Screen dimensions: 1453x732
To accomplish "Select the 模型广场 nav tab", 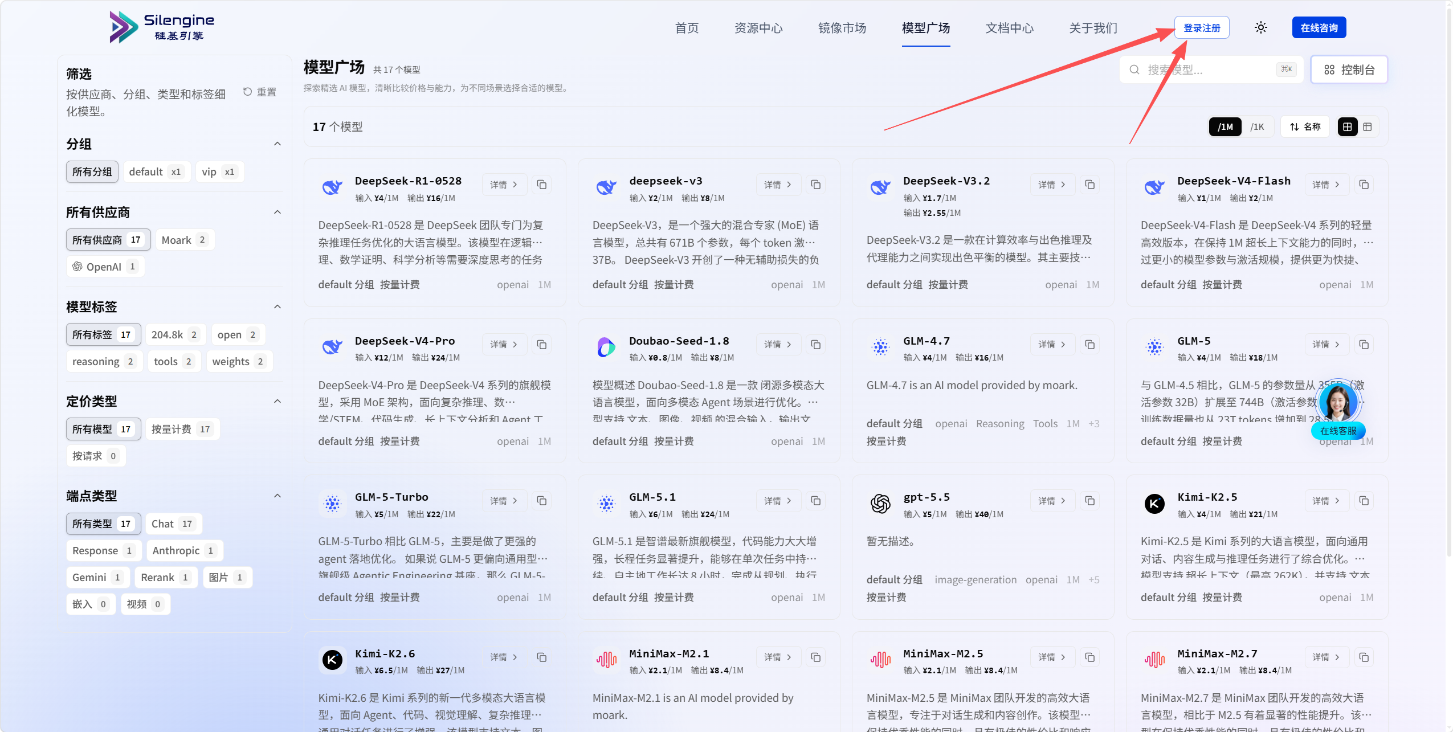I will 926,28.
